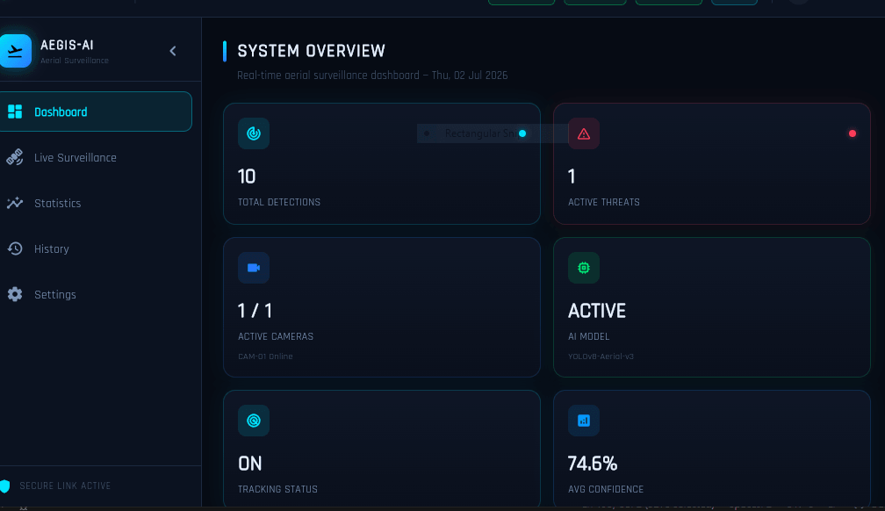Click the green chip icon on AI Model card
The height and width of the screenshot is (511, 885).
pos(584,268)
